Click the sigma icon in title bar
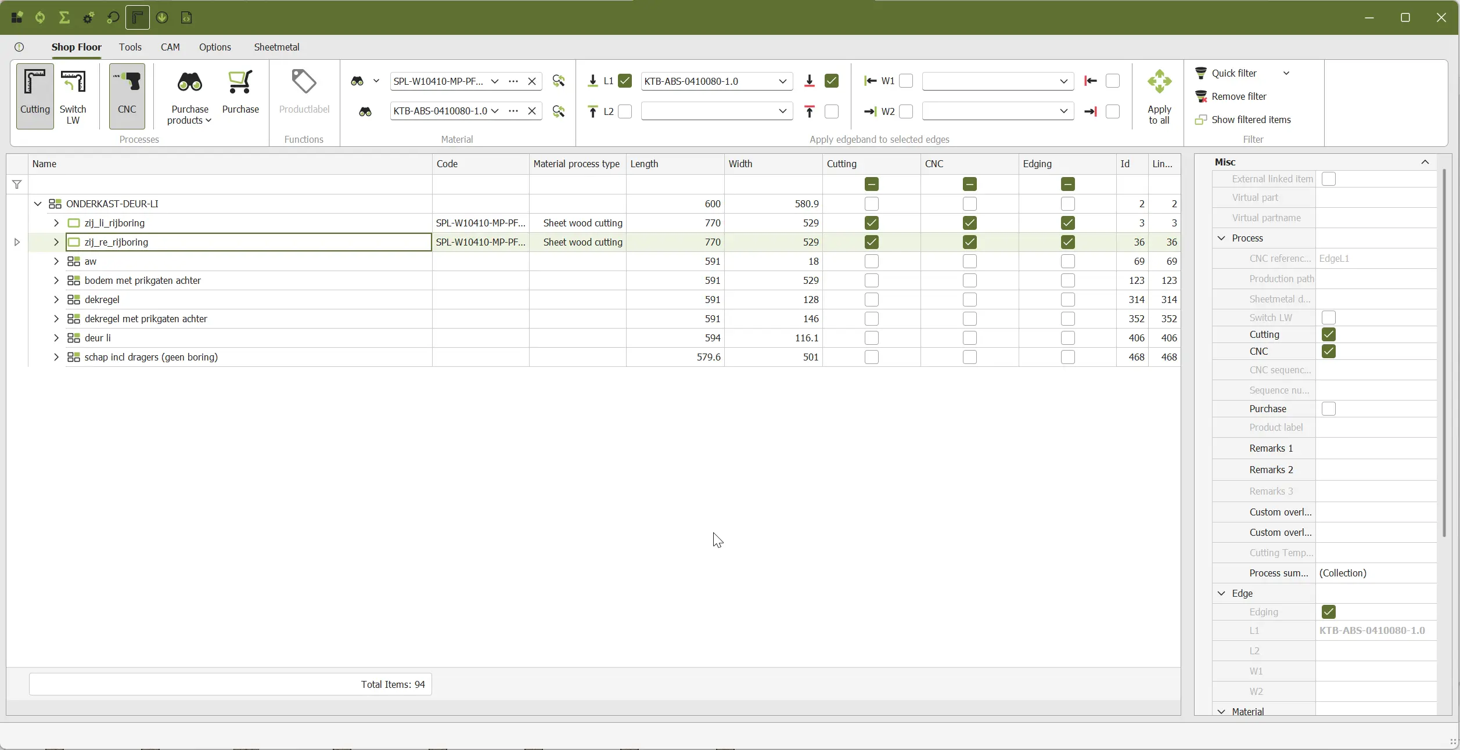Screen dimensions: 1460x750 [x=64, y=17]
